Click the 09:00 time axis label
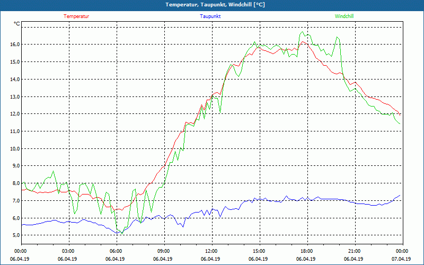Viewport: 424px width, 265px height. tap(164, 251)
